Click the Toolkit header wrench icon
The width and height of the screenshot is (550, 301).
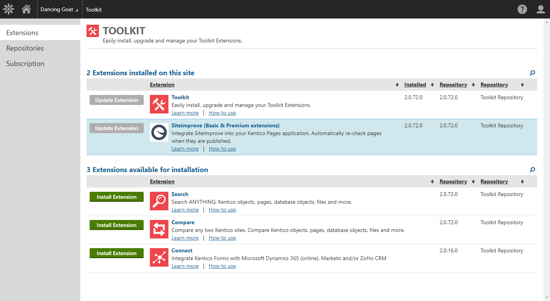[93, 31]
